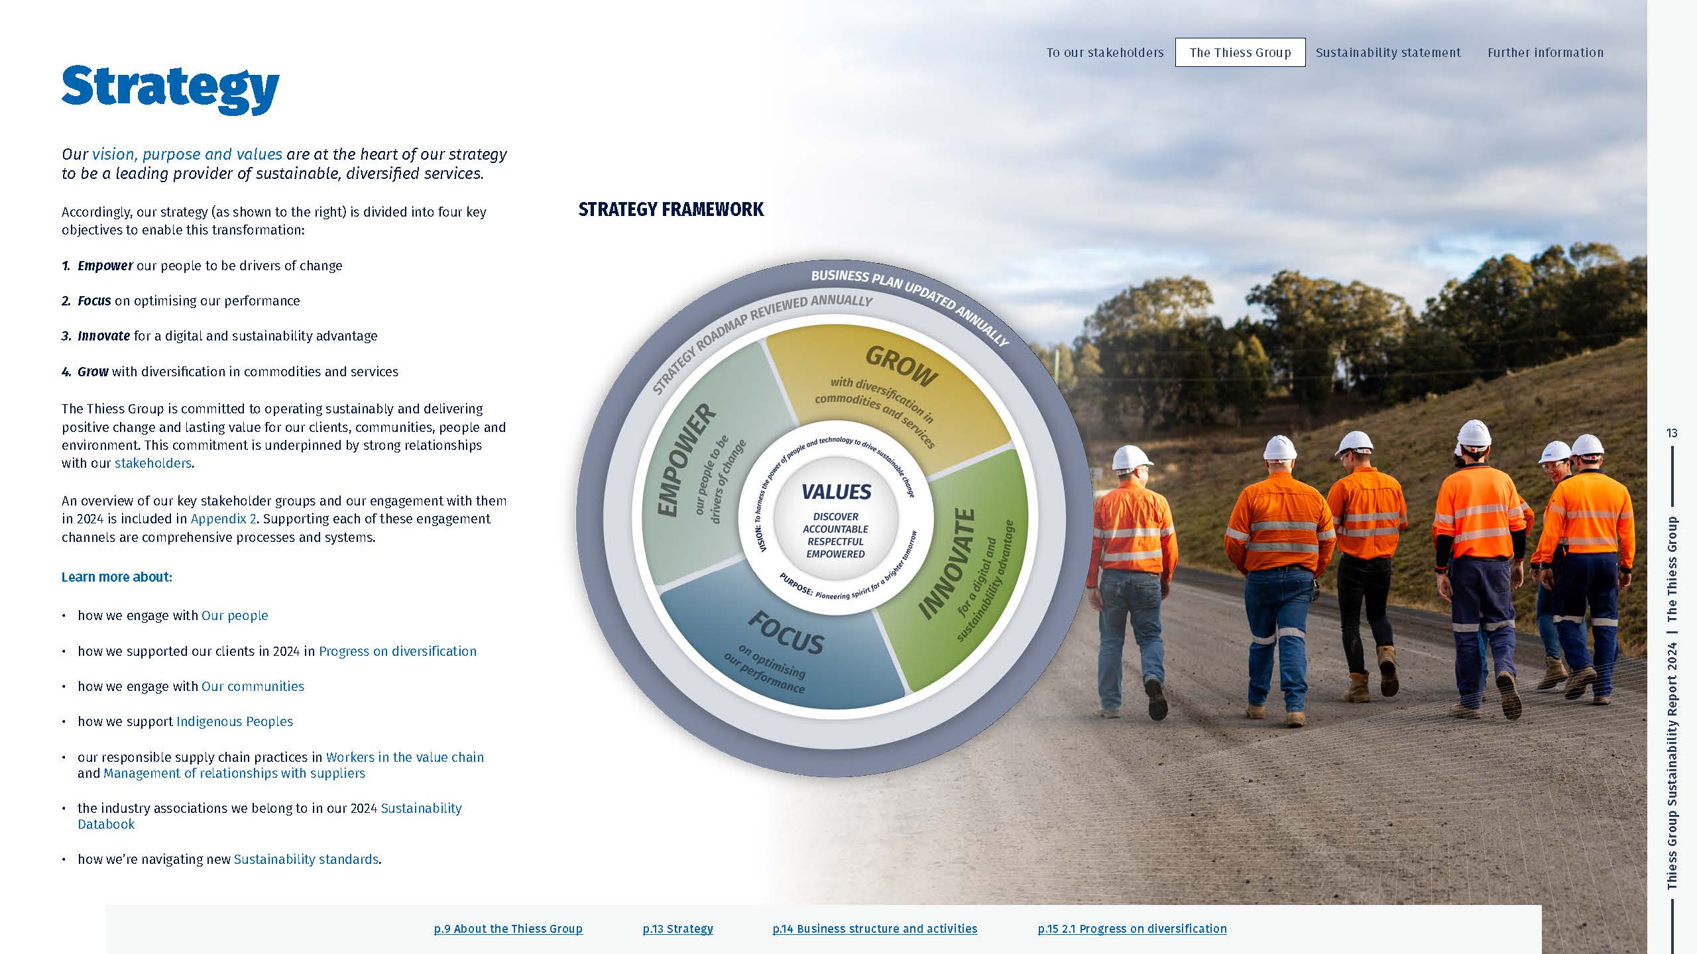The width and height of the screenshot is (1697, 954).
Task: Select objective '3. Innovate for a digital' line
Action: 219,336
